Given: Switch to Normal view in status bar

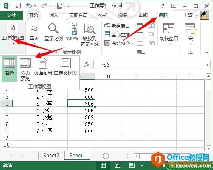Looking at the screenshot, I should [103, 165].
